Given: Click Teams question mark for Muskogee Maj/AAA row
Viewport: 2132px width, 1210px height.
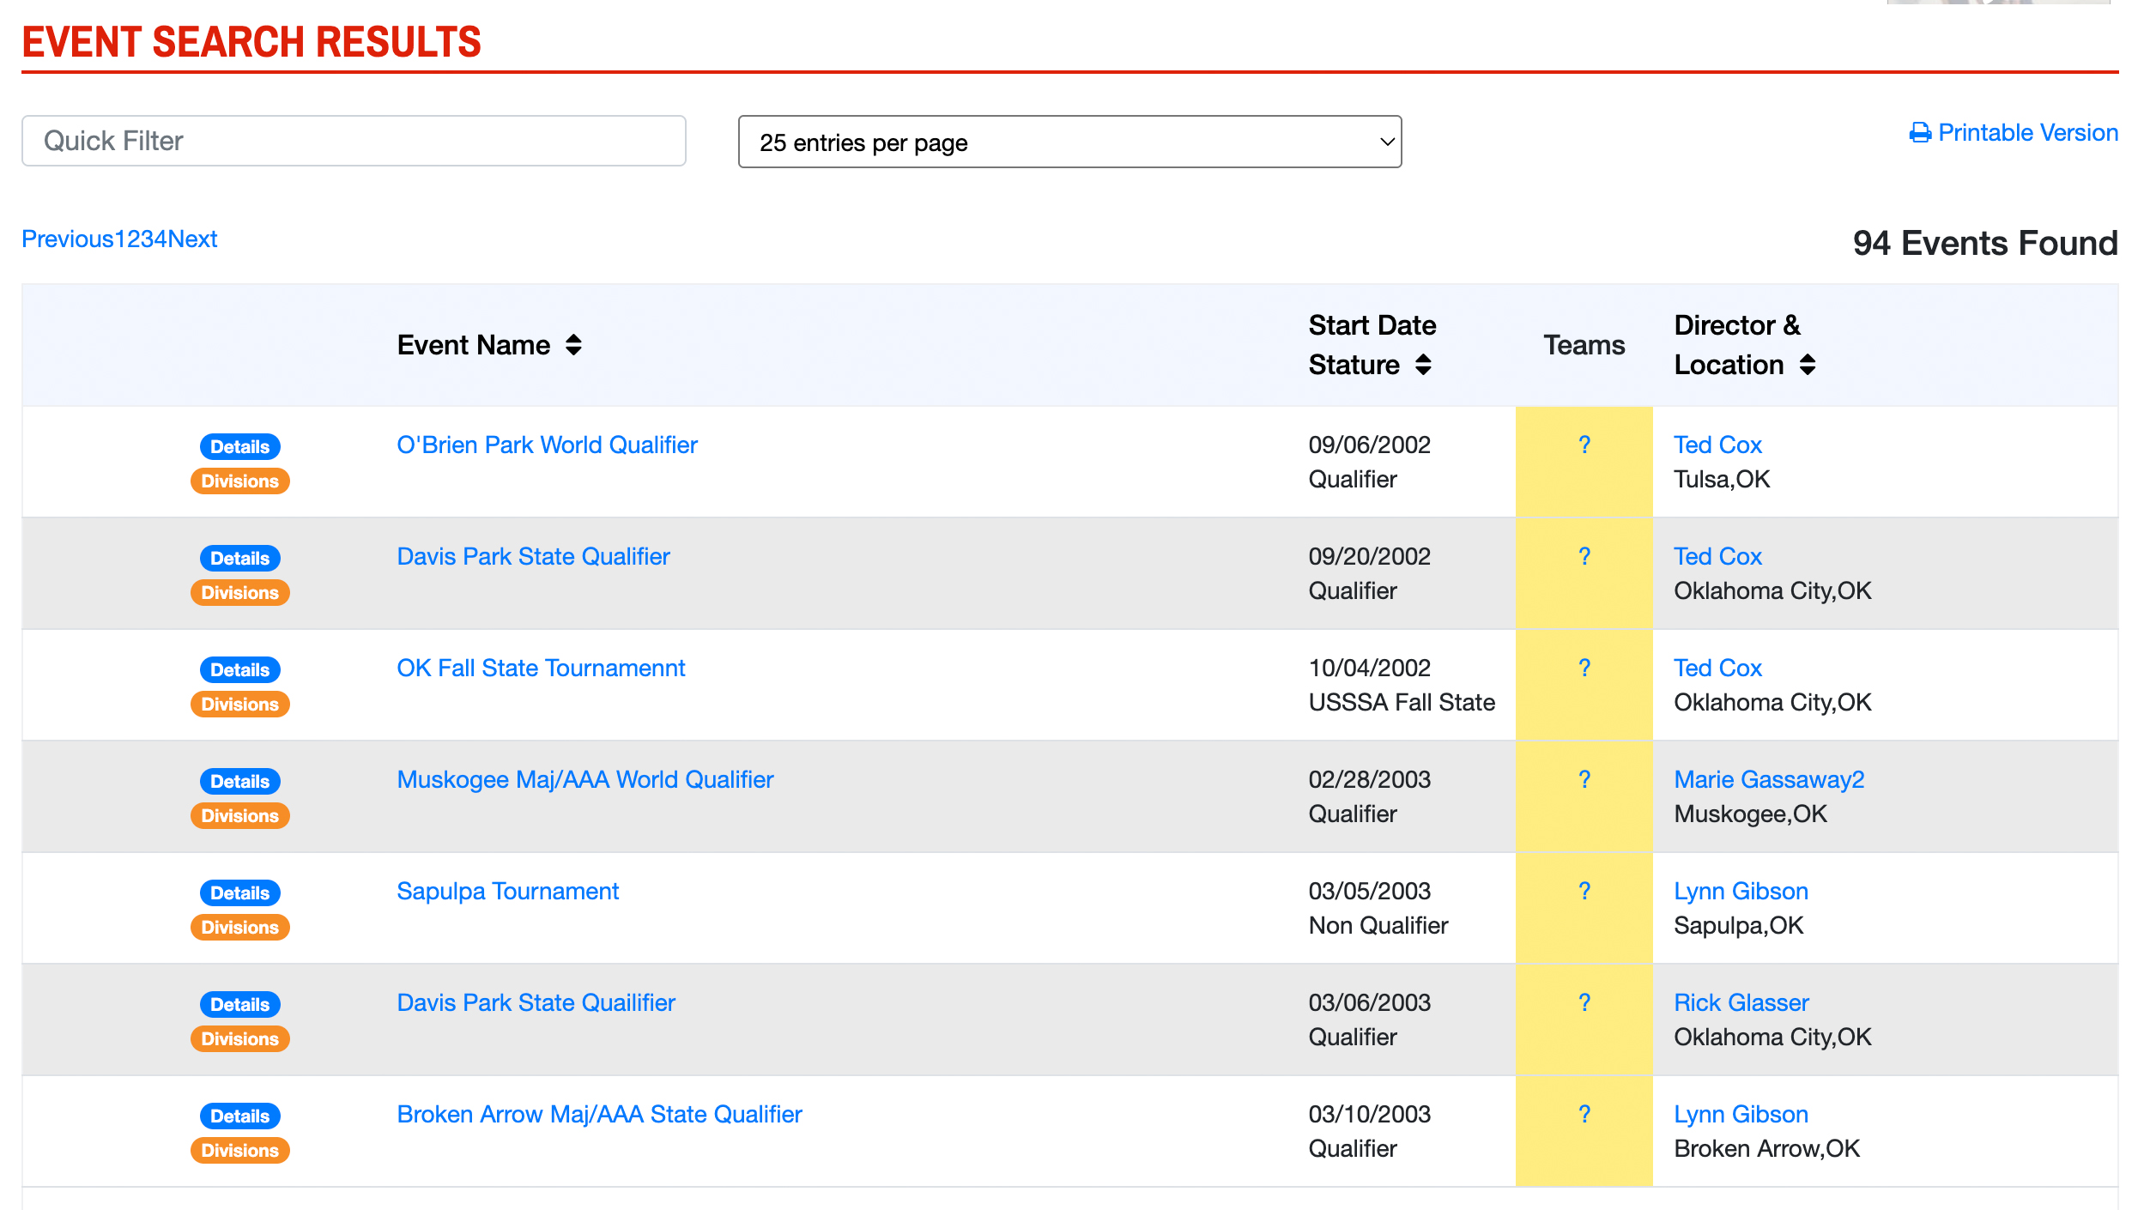Looking at the screenshot, I should [x=1584, y=779].
